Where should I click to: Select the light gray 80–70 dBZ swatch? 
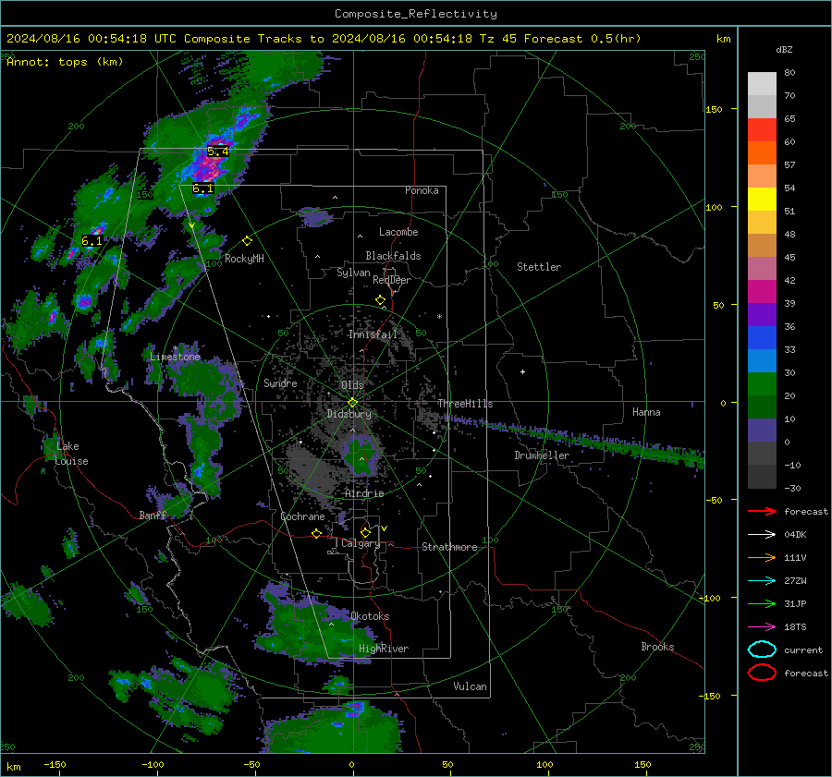[762, 84]
